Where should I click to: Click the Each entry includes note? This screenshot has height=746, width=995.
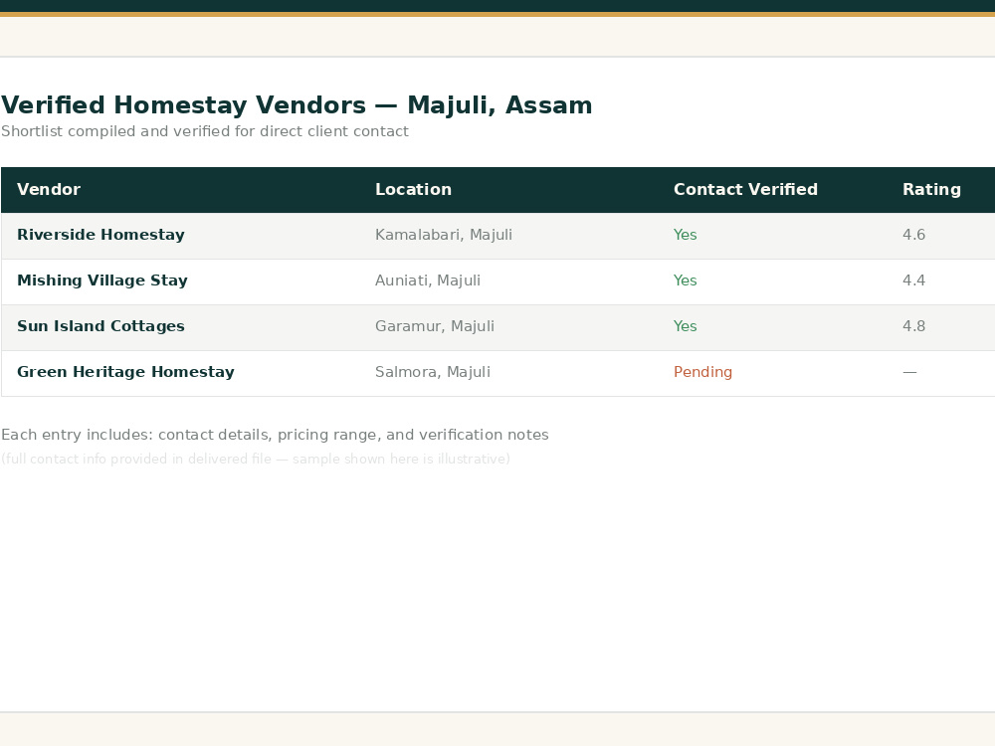click(275, 436)
